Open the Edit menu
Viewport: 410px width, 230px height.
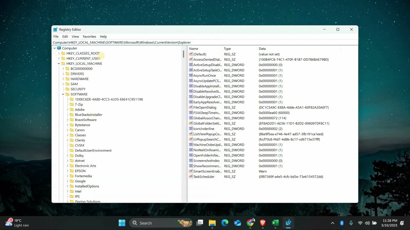point(65,36)
